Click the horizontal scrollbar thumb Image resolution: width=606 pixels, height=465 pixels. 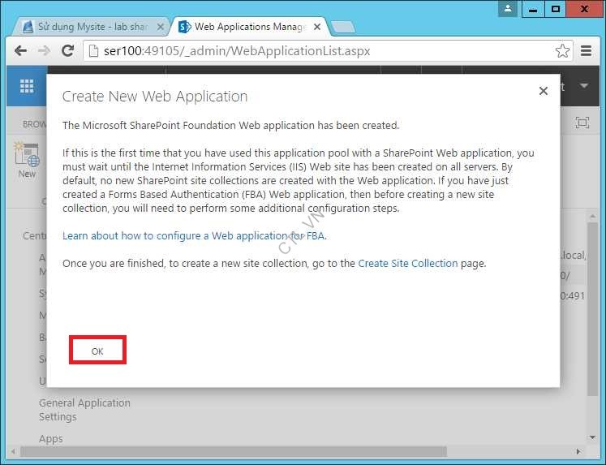point(234,451)
